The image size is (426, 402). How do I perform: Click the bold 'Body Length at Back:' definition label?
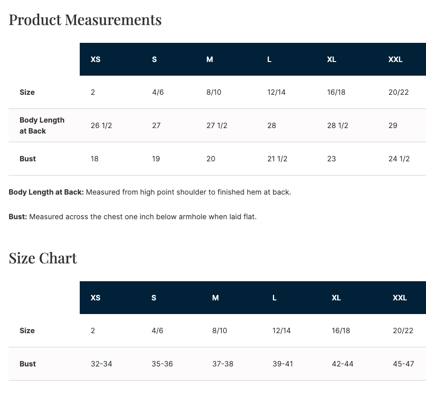point(46,192)
